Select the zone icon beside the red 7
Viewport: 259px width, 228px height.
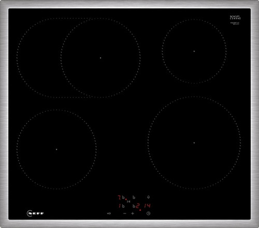(x=123, y=197)
